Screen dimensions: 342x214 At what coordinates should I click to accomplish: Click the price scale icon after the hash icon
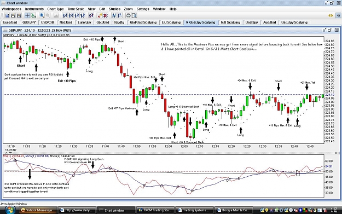coord(120,15)
